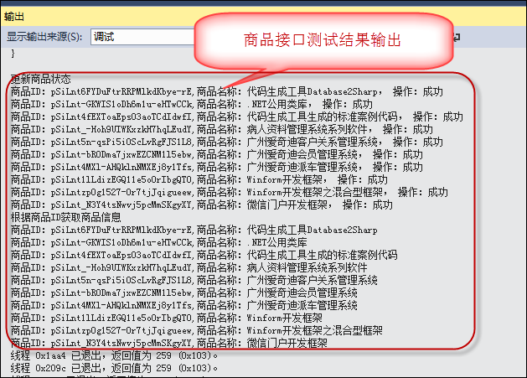This screenshot has height=378, width=527.
Task: Click the 更新商品状态 heading line
Action: point(41,79)
